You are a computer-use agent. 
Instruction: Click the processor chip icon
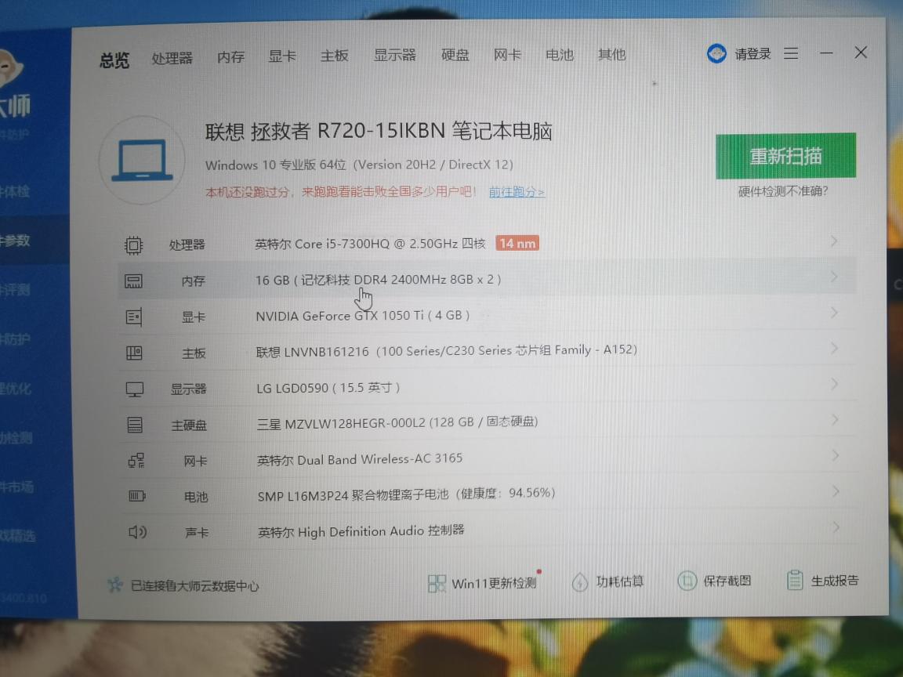133,246
